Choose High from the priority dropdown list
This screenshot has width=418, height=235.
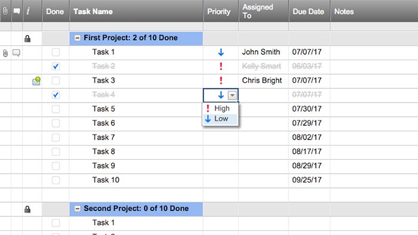coord(220,109)
